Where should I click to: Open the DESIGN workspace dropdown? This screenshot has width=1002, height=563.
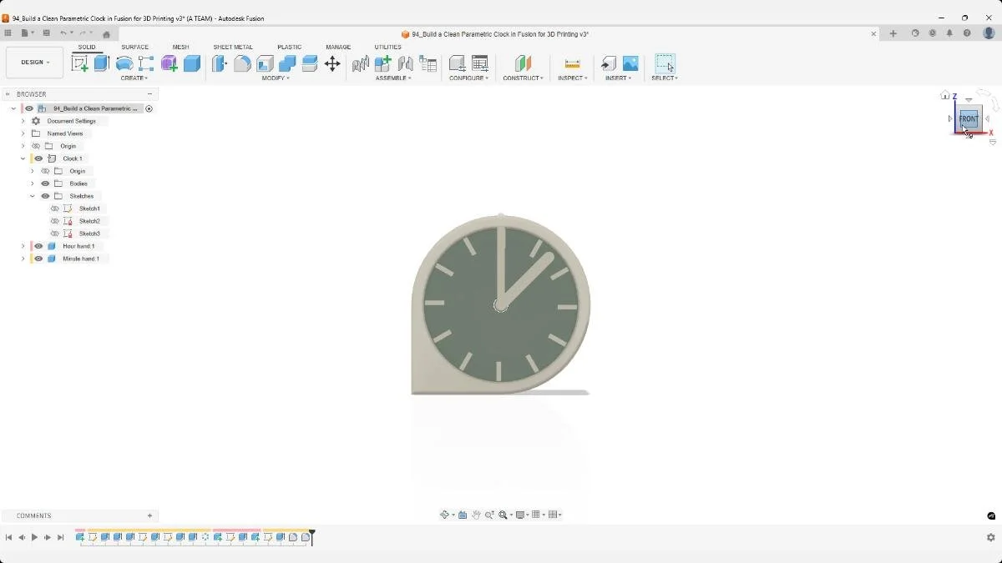pos(34,62)
